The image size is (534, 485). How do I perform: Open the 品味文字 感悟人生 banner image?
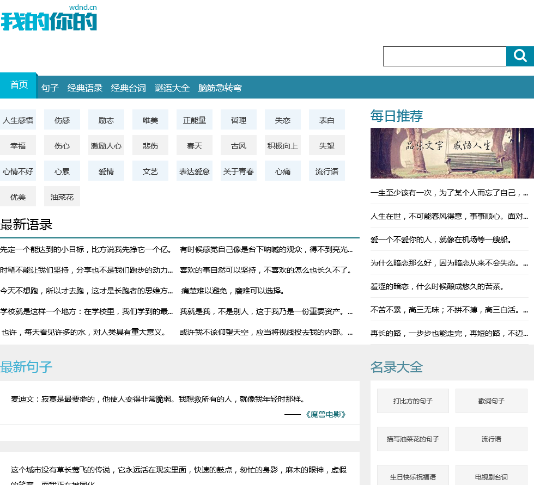(x=452, y=153)
